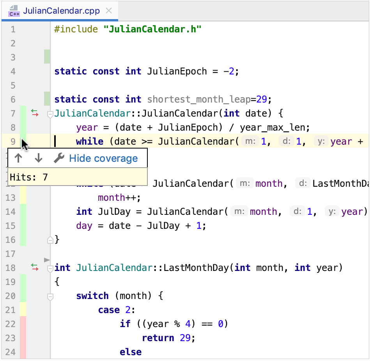The height and width of the screenshot is (361, 370).
Task: Click the "y:" inlay hint on line 14
Action: pyautogui.click(x=332, y=212)
